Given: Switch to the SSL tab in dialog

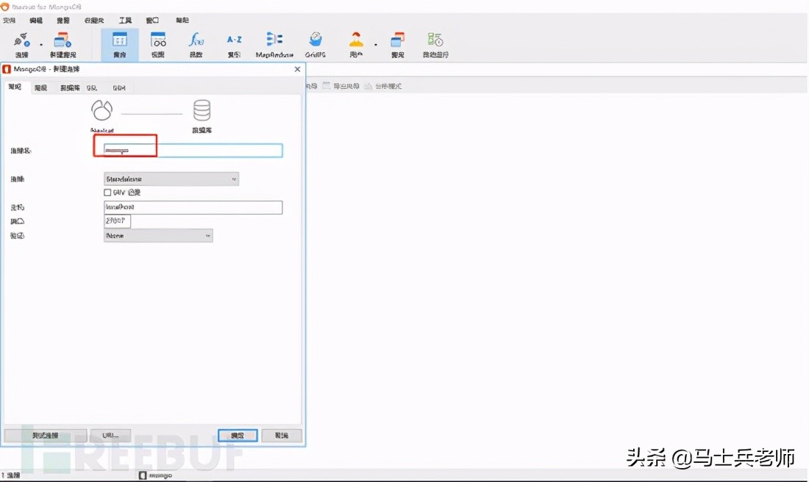Looking at the screenshot, I should [x=92, y=87].
